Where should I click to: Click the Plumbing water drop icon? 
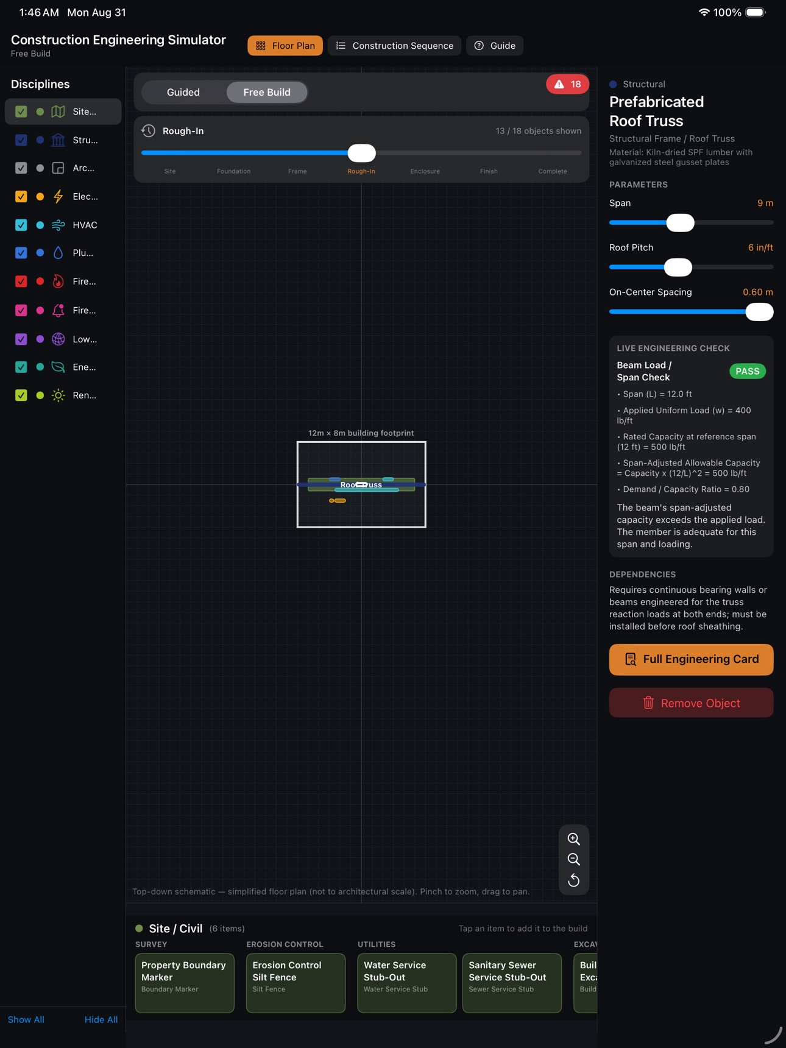coord(58,253)
